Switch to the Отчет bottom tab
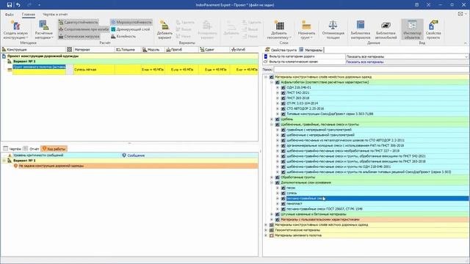470x264 pixels. [31, 148]
